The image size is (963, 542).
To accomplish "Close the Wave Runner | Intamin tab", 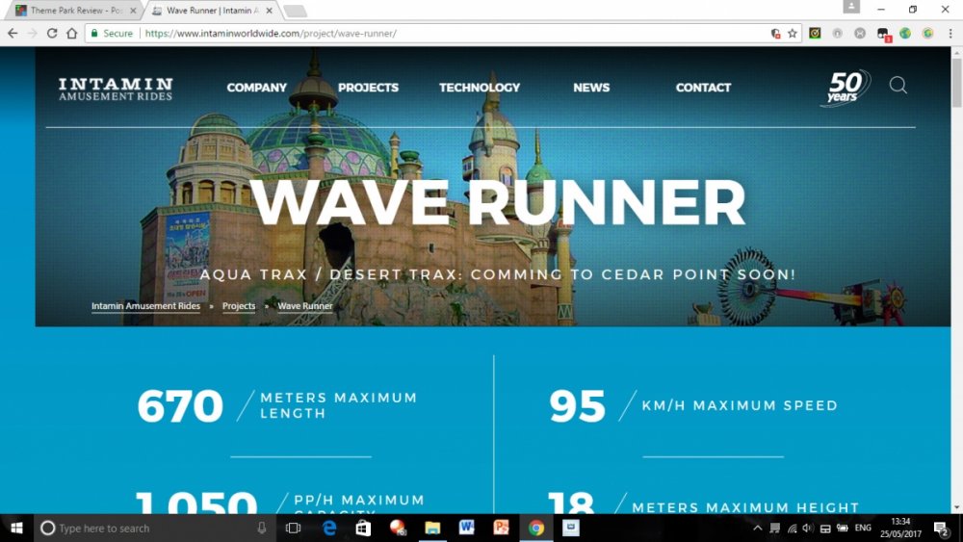I will tap(269, 11).
